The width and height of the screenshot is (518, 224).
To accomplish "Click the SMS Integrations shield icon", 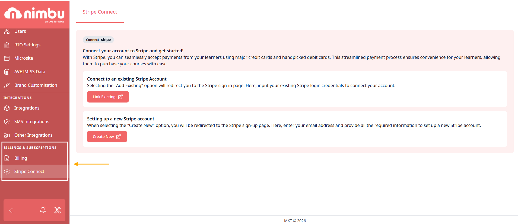I will (7, 122).
